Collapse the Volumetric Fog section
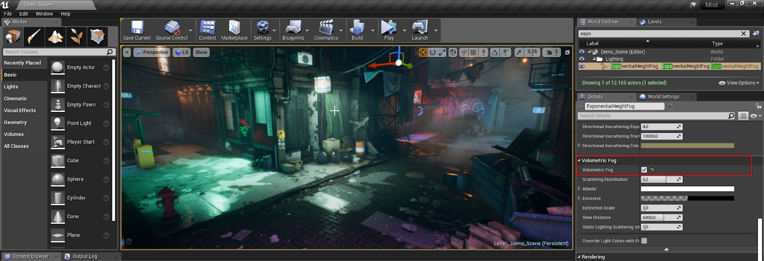Screen dimensions: 764x261 pyautogui.click(x=579, y=161)
